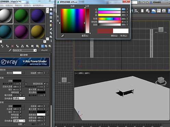
Task: Select the white material sample sphere
Action: point(6,16)
